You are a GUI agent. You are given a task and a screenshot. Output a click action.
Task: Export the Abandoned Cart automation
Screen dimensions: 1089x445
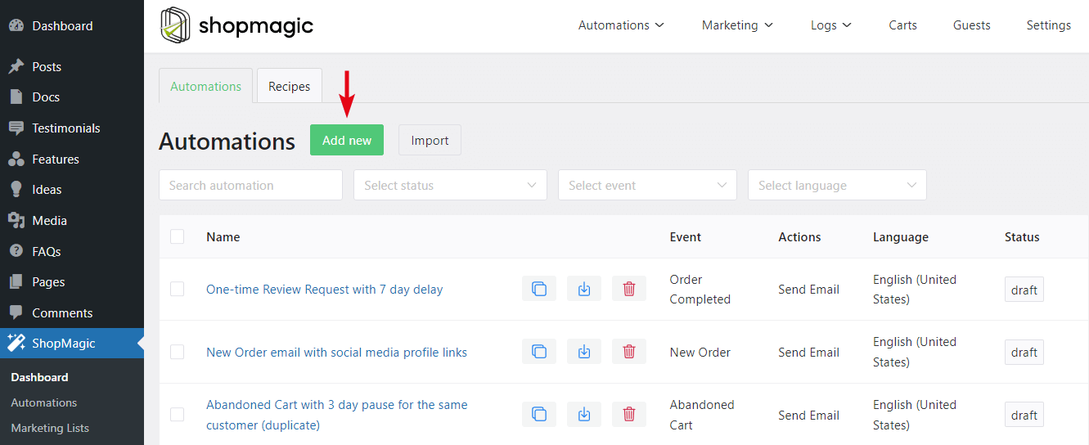584,415
